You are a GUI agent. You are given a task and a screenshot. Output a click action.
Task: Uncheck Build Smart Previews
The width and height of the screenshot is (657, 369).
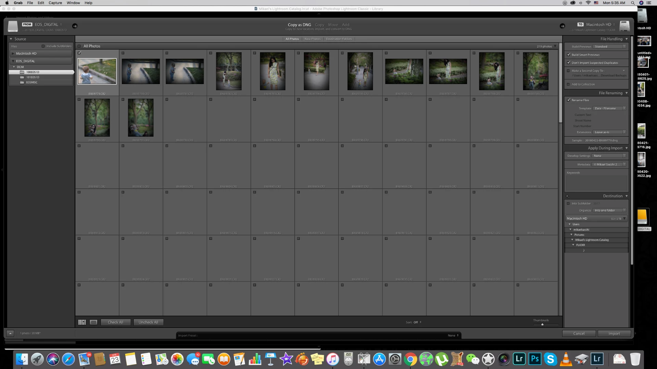point(569,55)
